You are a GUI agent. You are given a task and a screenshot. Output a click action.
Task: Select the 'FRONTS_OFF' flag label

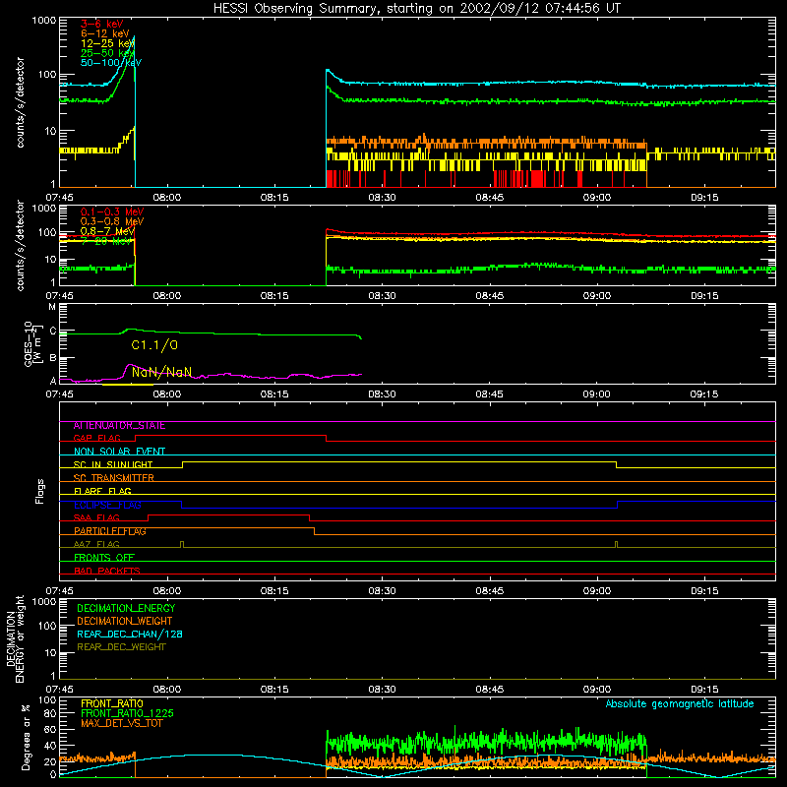[x=104, y=558]
